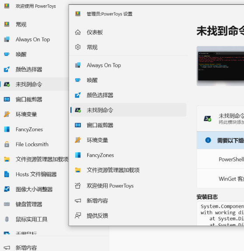Open 仪表板 in front PowerToys window

click(128, 32)
